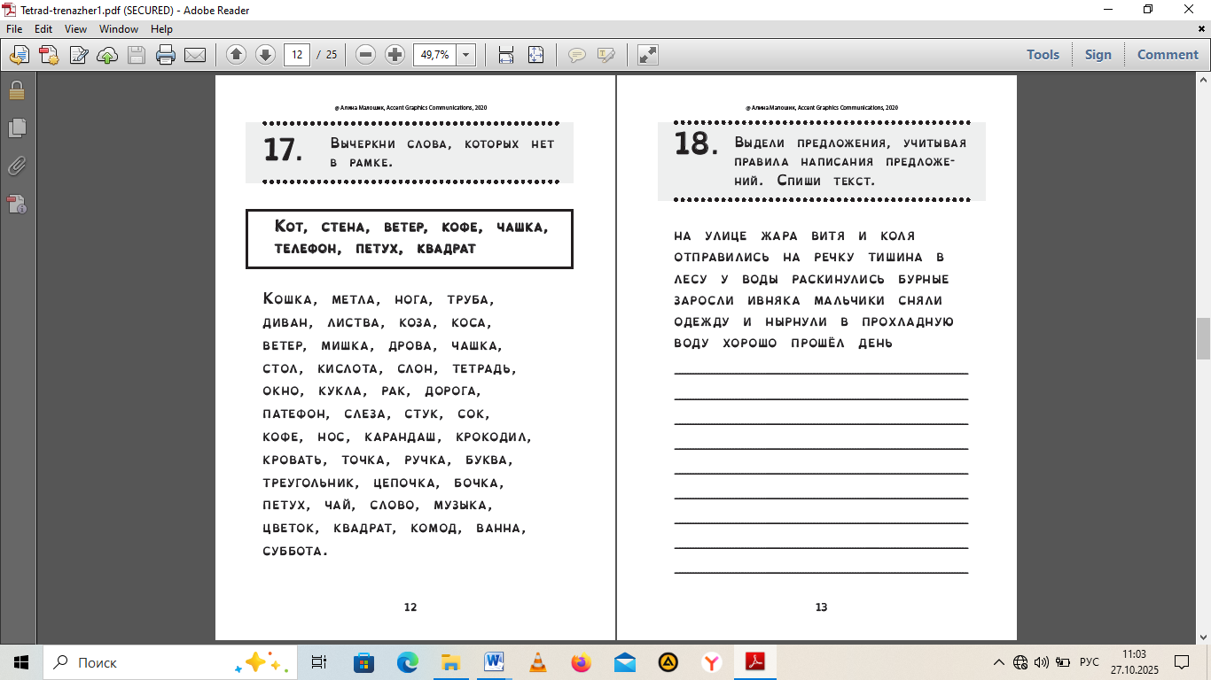Toggle fit to window width view
The width and height of the screenshot is (1211, 680).
tap(506, 55)
